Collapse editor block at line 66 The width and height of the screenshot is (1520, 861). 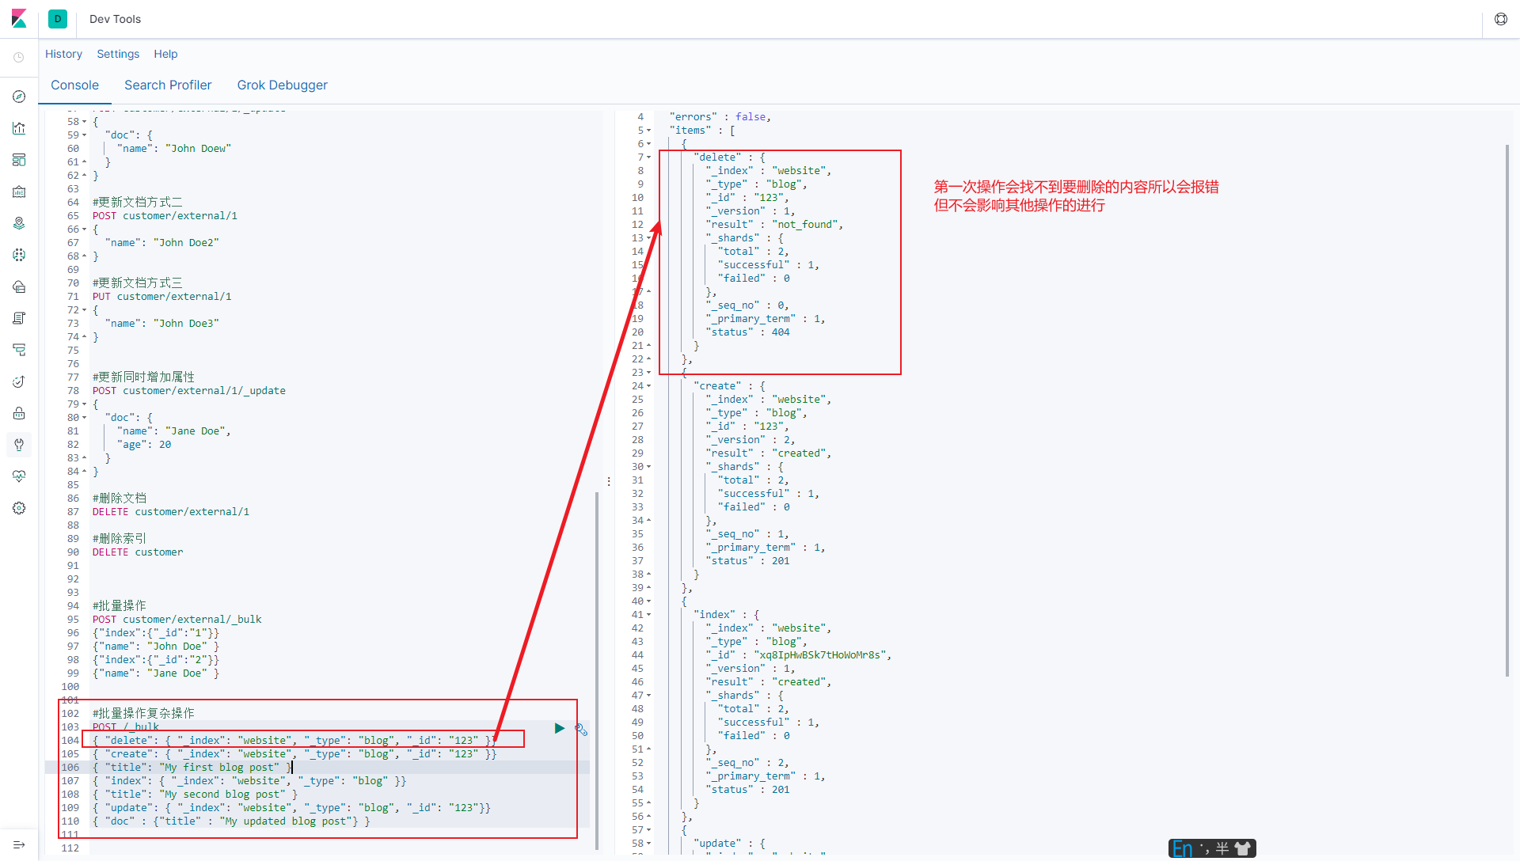pos(85,229)
